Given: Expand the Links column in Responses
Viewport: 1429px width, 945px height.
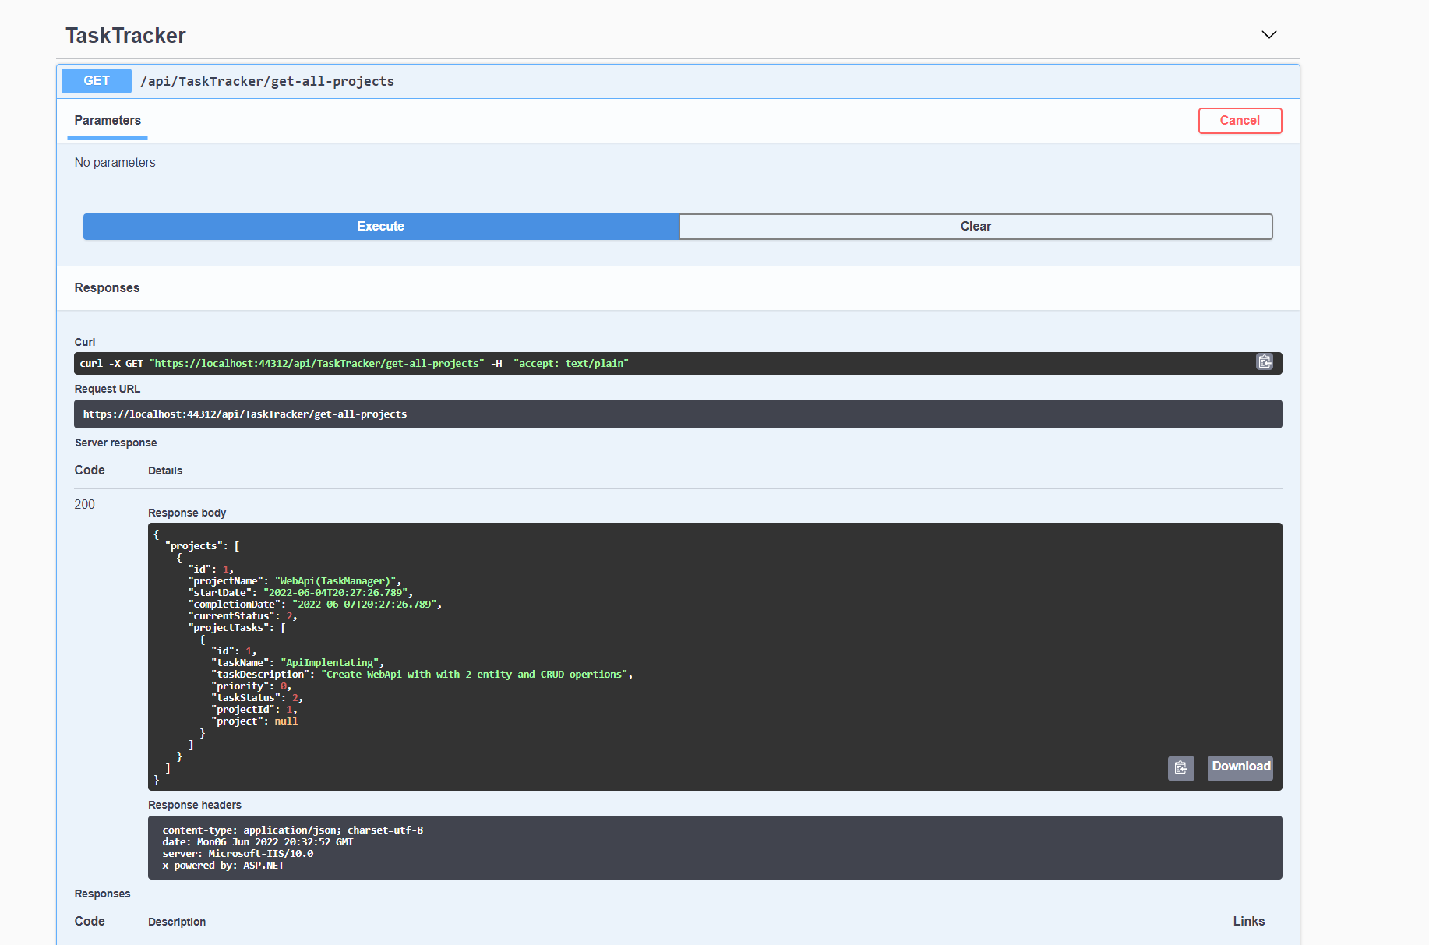Looking at the screenshot, I should click(x=1249, y=921).
